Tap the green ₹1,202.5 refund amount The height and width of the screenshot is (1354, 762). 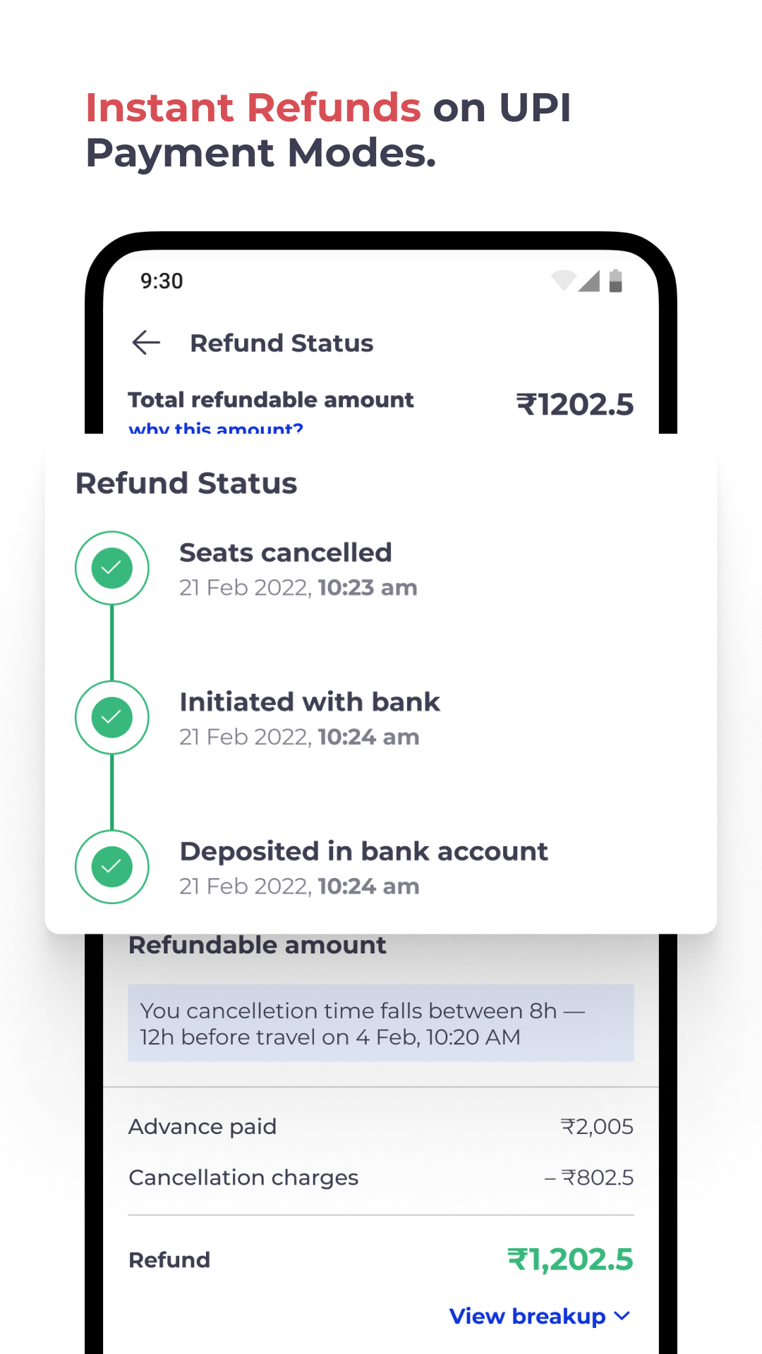570,1260
